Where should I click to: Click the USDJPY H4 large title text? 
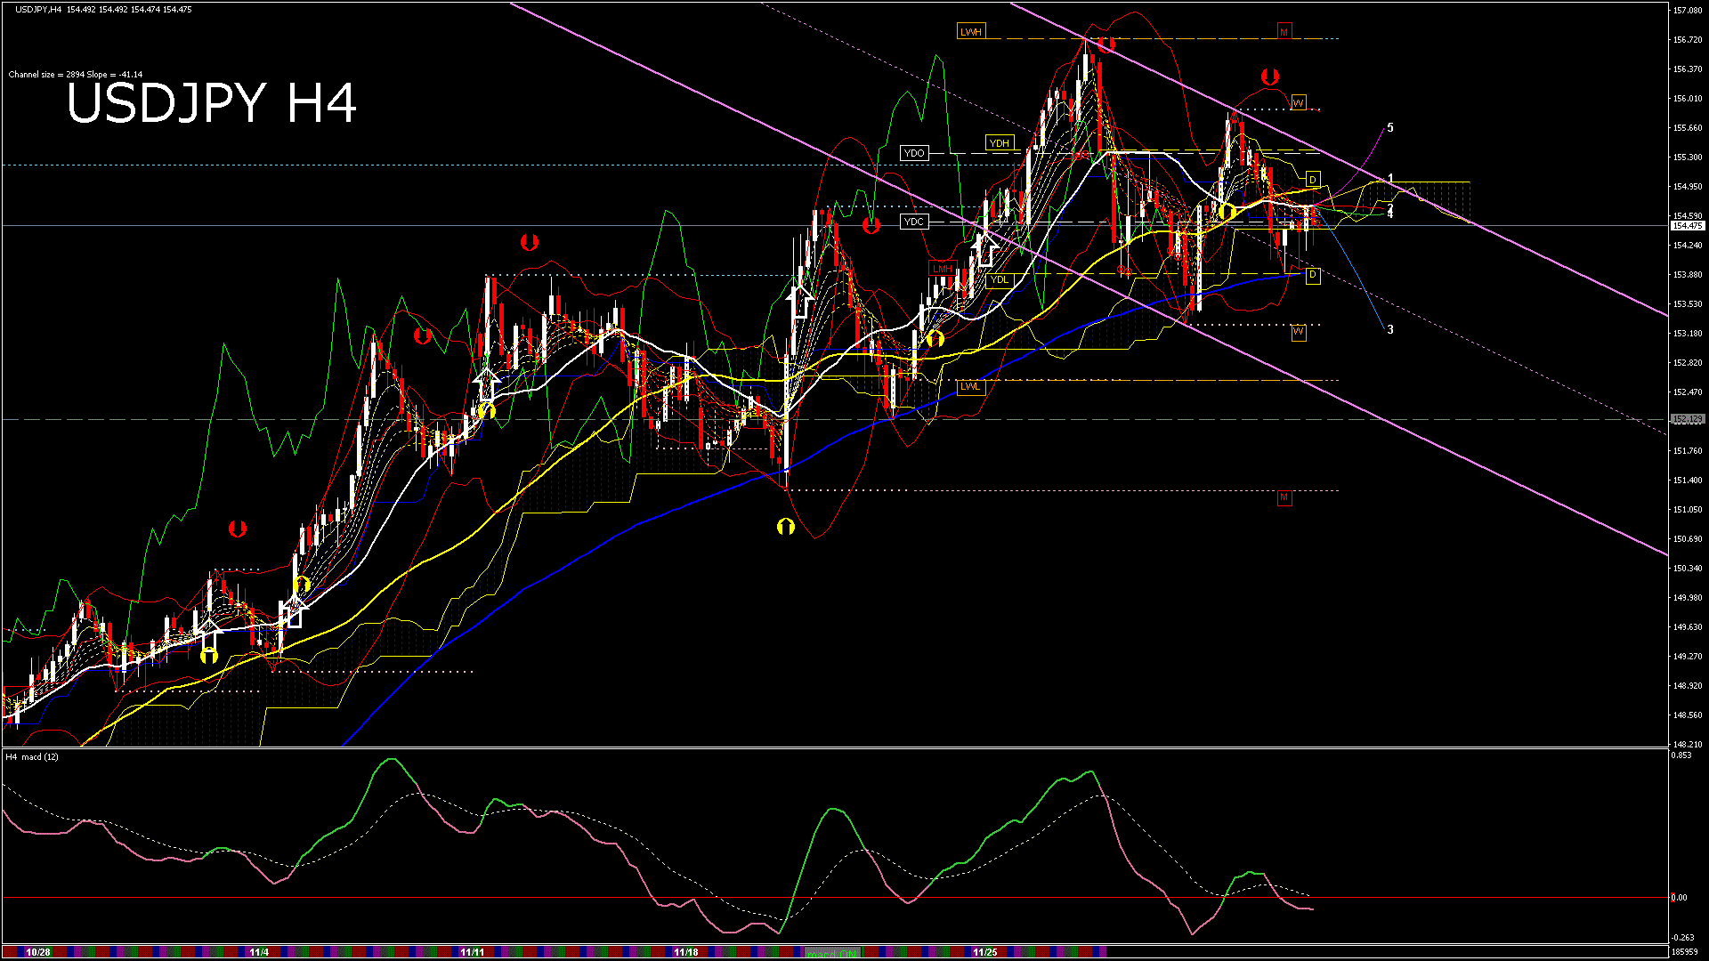click(212, 103)
